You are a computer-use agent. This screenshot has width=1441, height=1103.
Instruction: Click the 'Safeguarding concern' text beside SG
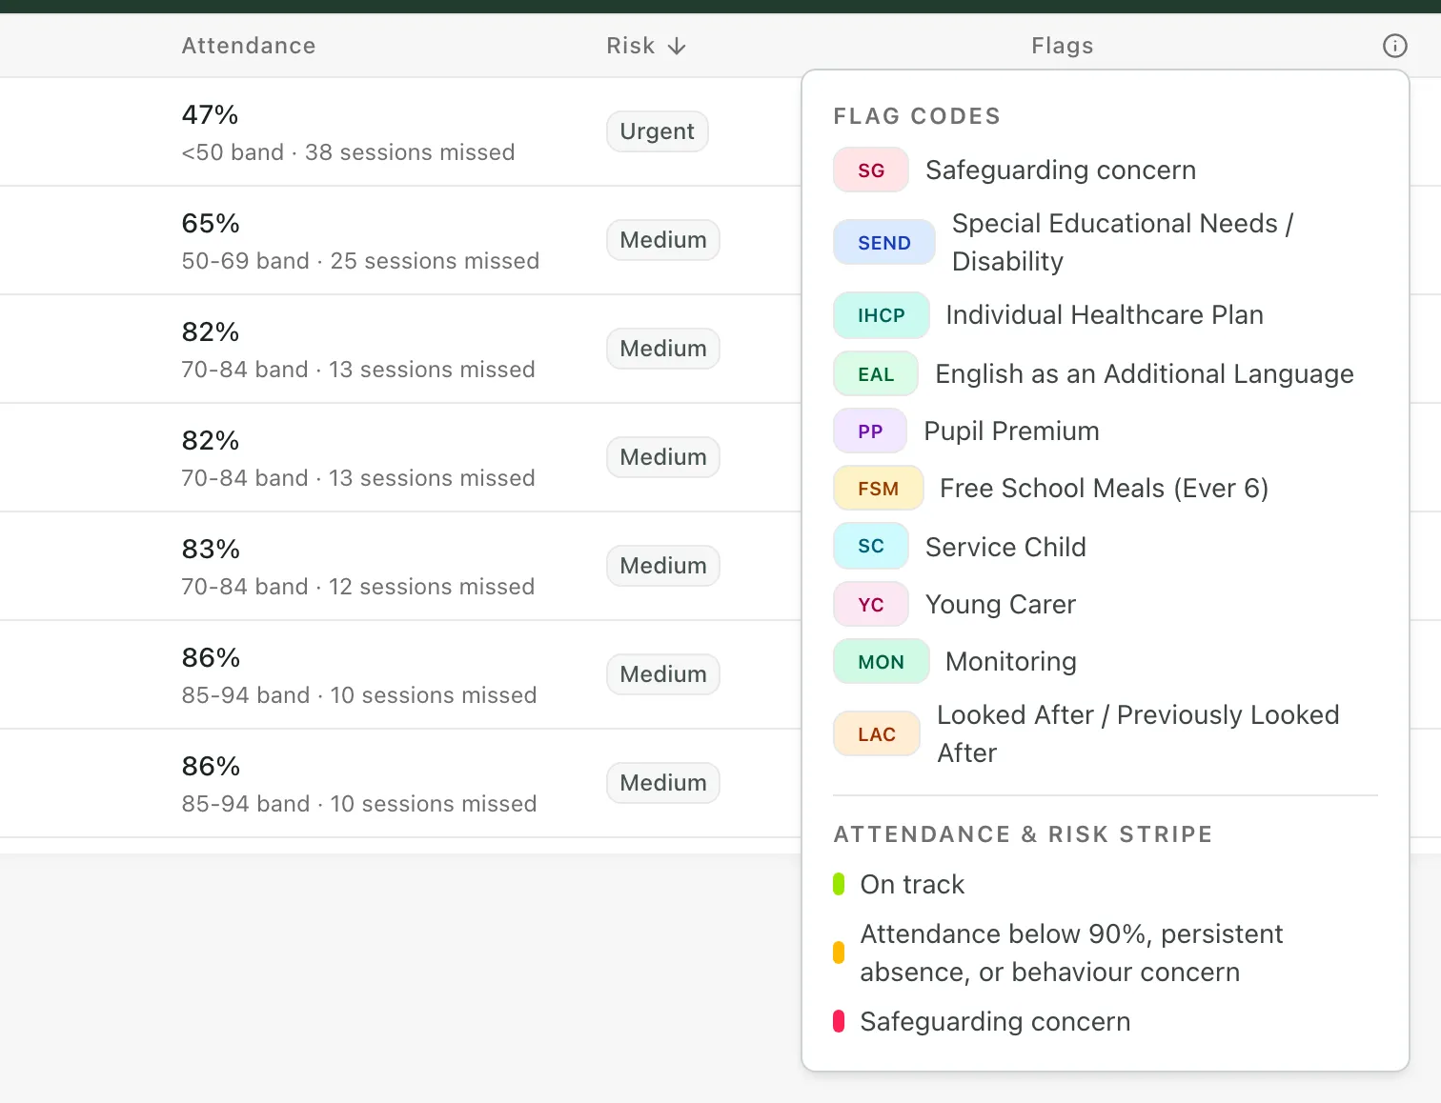tap(1061, 170)
